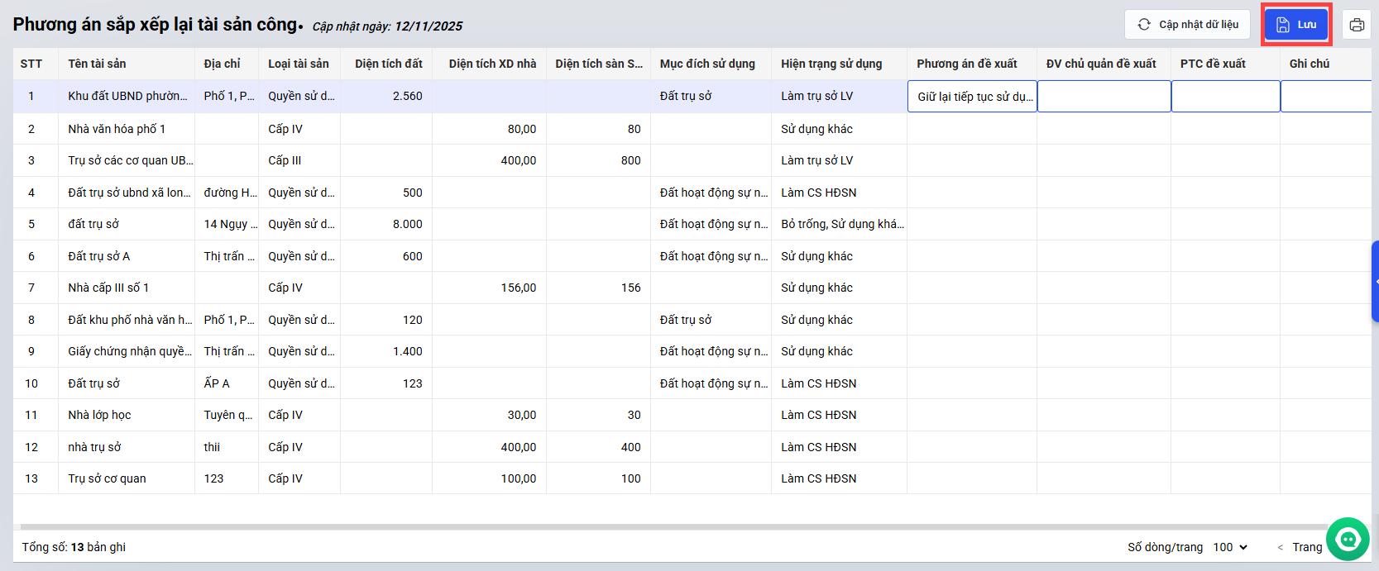Click Hiện trạng sử dụng column header

click(831, 64)
